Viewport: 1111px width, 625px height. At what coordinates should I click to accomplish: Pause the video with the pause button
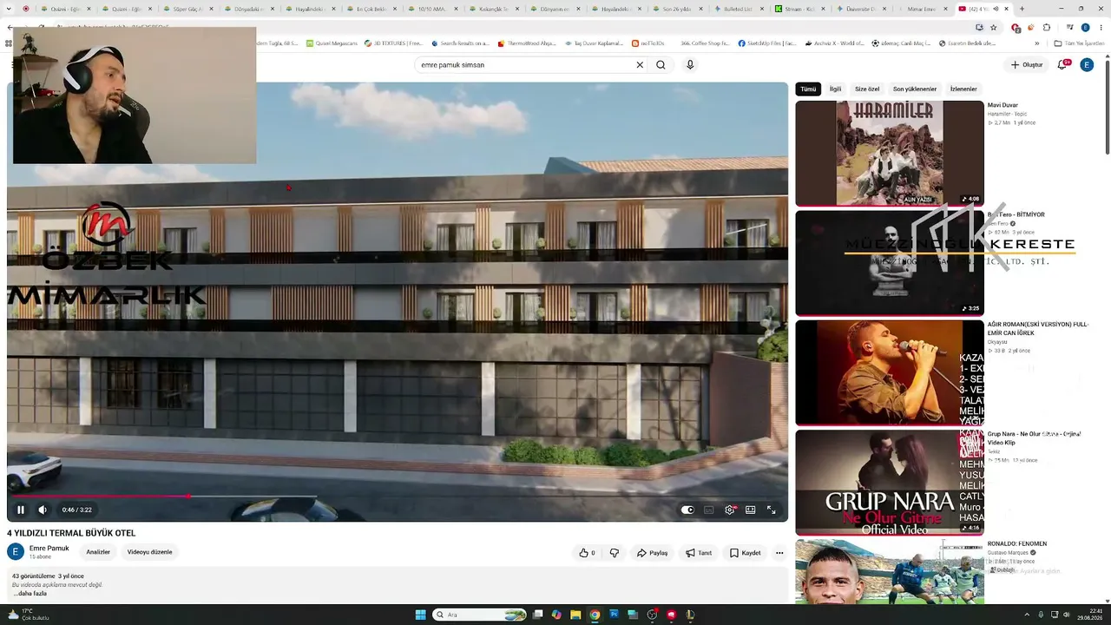coord(21,510)
